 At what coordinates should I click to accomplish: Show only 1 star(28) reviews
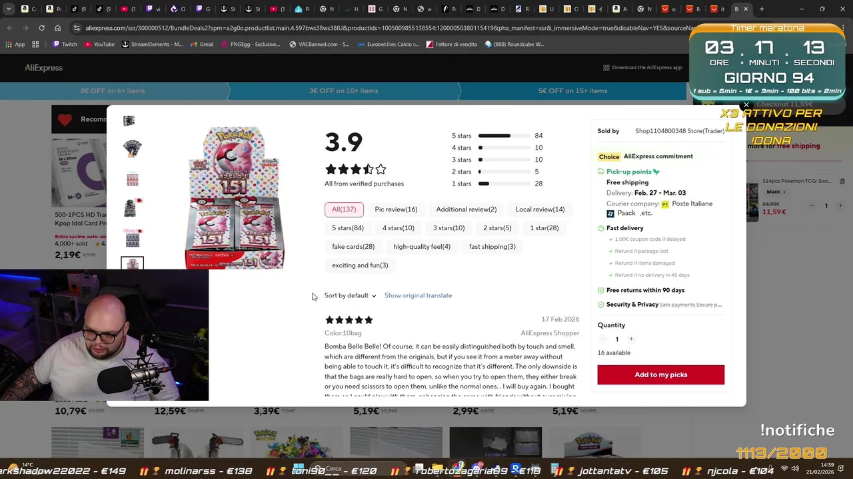(x=544, y=228)
